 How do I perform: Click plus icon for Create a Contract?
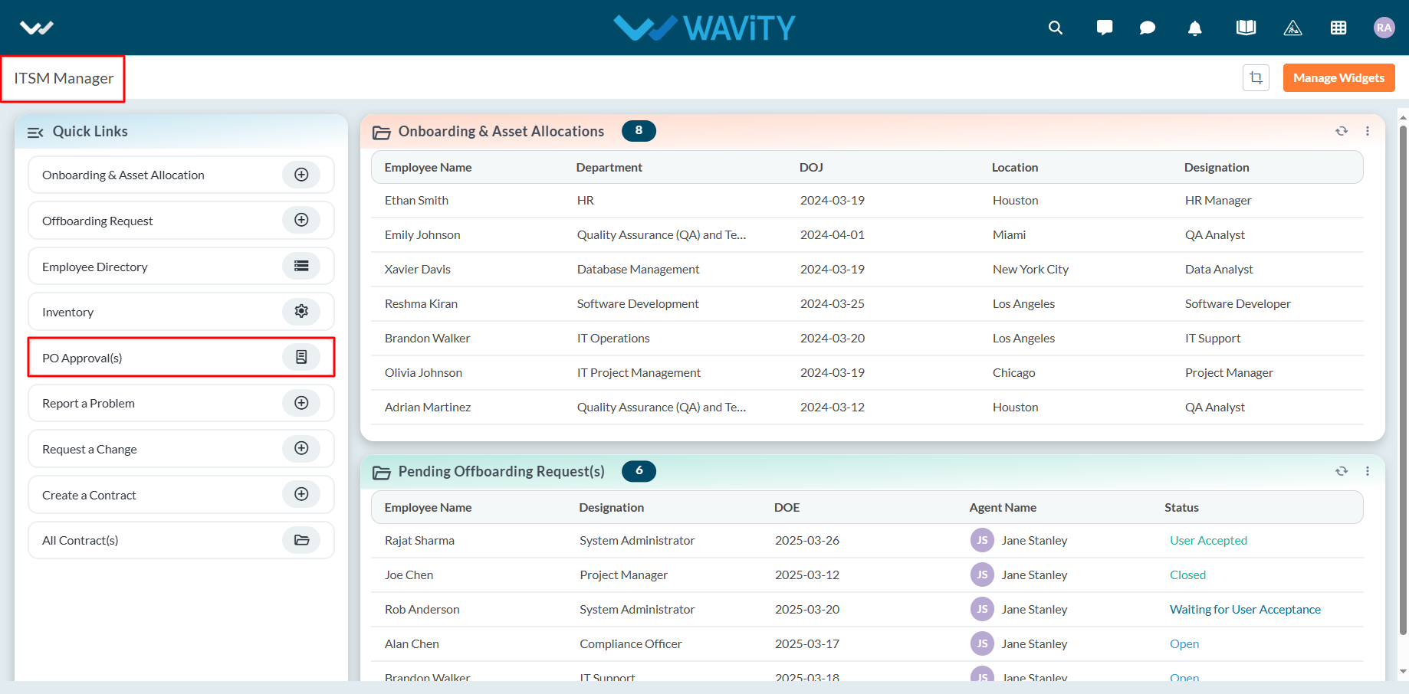(x=301, y=494)
